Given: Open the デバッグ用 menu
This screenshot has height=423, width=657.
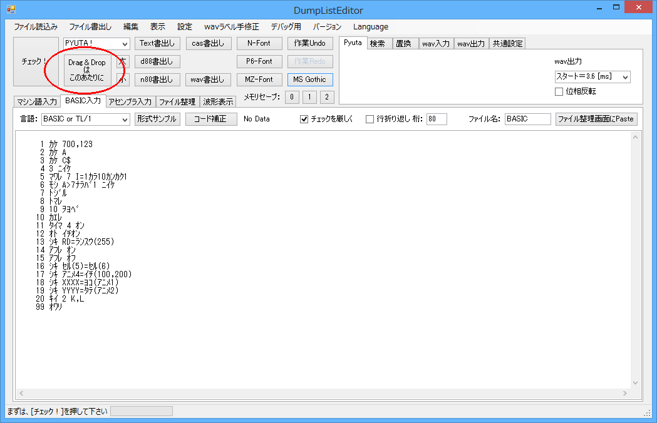Looking at the screenshot, I should tap(286, 27).
